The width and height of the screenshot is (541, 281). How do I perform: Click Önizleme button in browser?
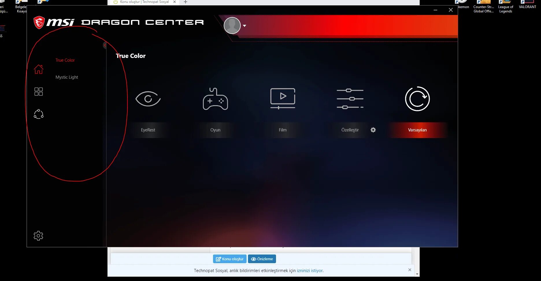point(262,259)
